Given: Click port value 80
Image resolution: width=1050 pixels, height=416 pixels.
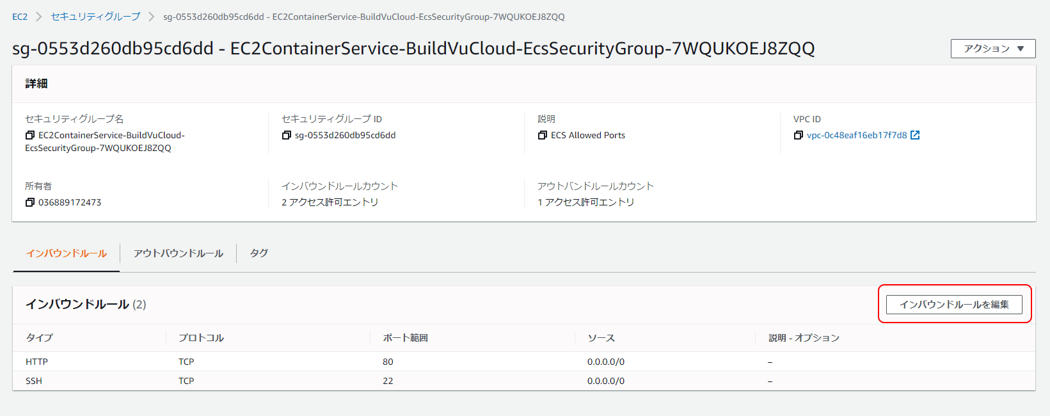Looking at the screenshot, I should [388, 362].
